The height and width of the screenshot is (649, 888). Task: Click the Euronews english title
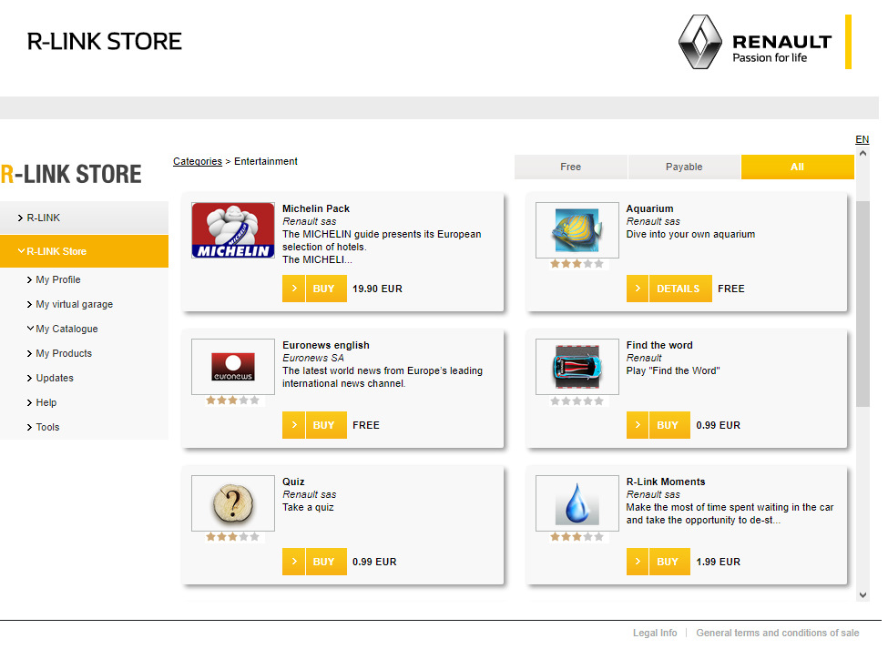(326, 345)
